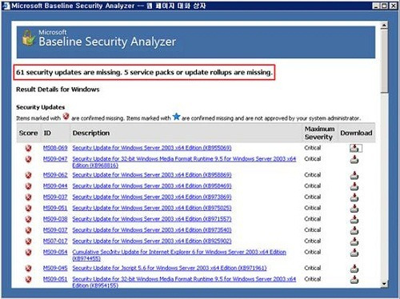Open the MS09-044 bulletin link

pyautogui.click(x=55, y=186)
